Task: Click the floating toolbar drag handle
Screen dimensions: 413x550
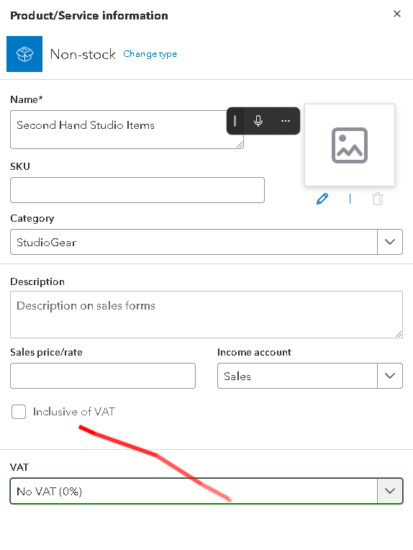Action: (x=235, y=121)
